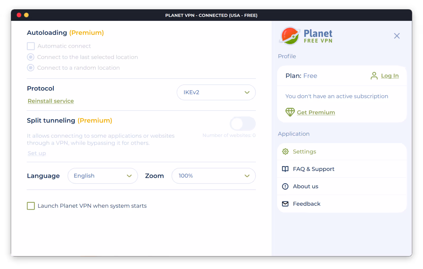The width and height of the screenshot is (423, 269).
Task: Click the split tunneling description paragraph
Action: [101, 139]
